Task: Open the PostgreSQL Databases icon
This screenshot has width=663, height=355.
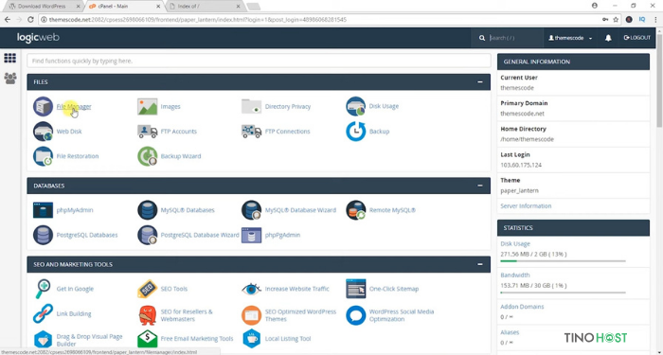Action: [44, 235]
